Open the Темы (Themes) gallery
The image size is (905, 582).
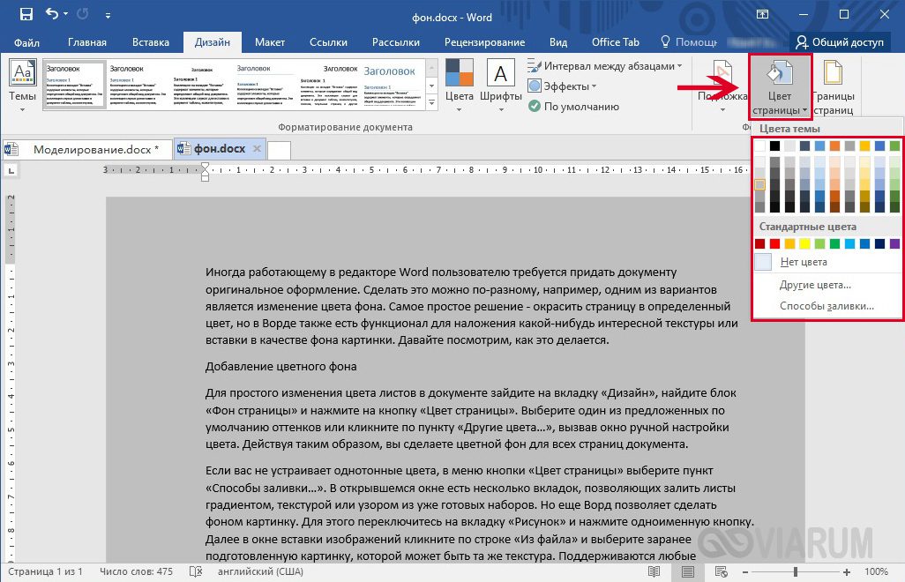[x=23, y=86]
